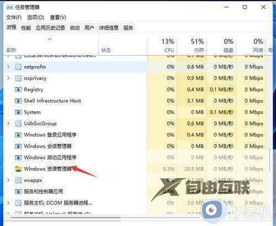Click the UdkSvcGroup gear icon
Screen dimensions: 276x226
(18, 123)
